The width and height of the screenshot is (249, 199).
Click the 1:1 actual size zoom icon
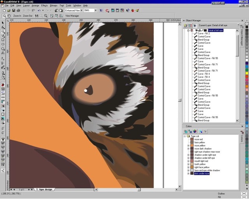click(37, 16)
